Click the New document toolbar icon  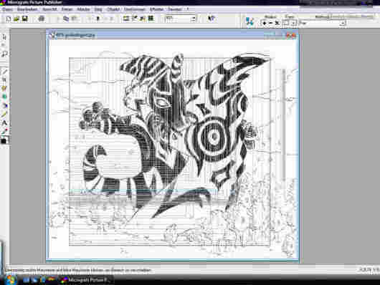tap(9, 19)
